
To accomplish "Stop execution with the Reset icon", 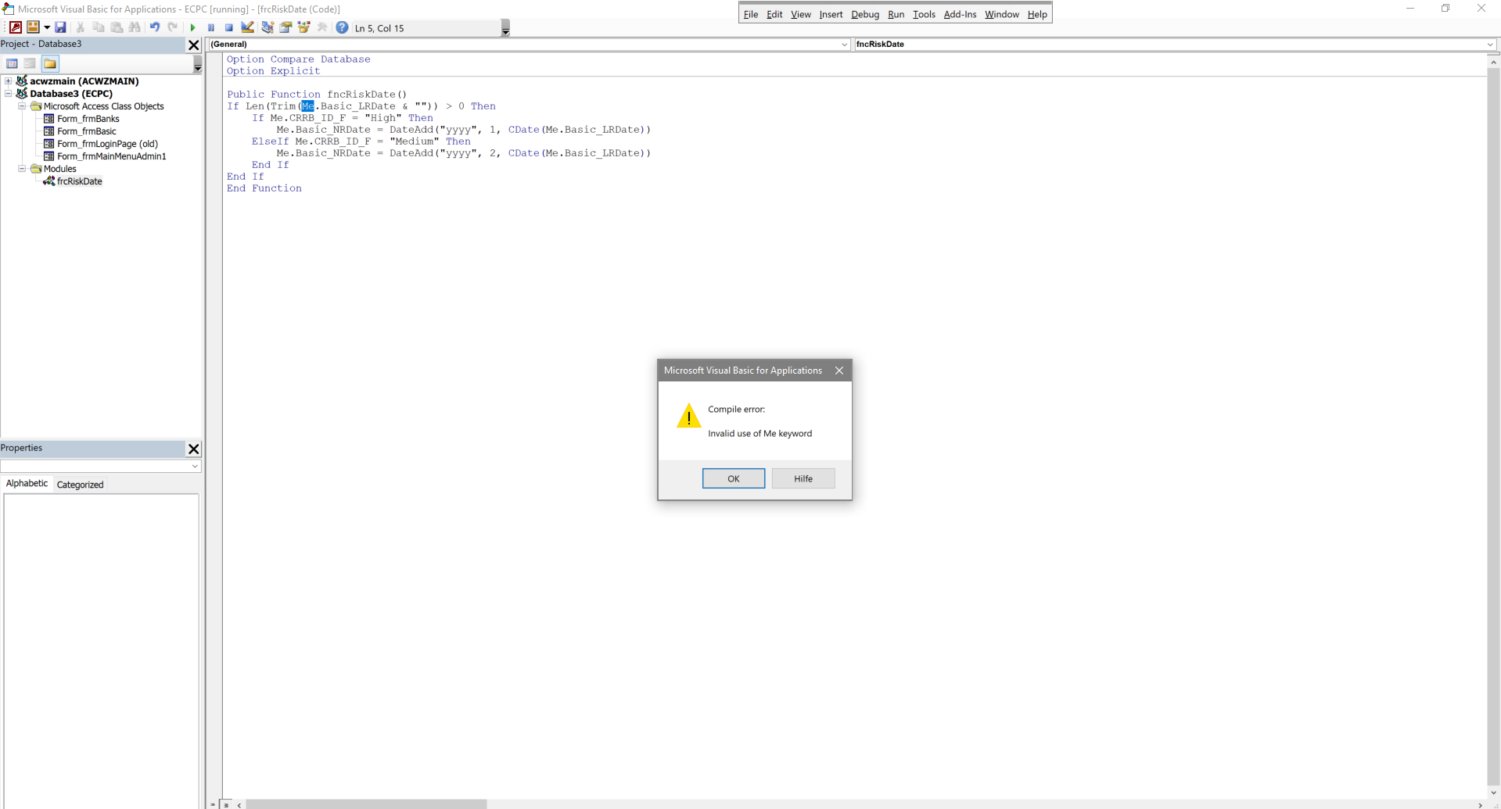I will coord(229,27).
